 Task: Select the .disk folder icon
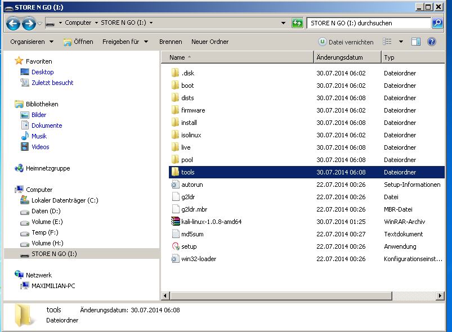(175, 73)
